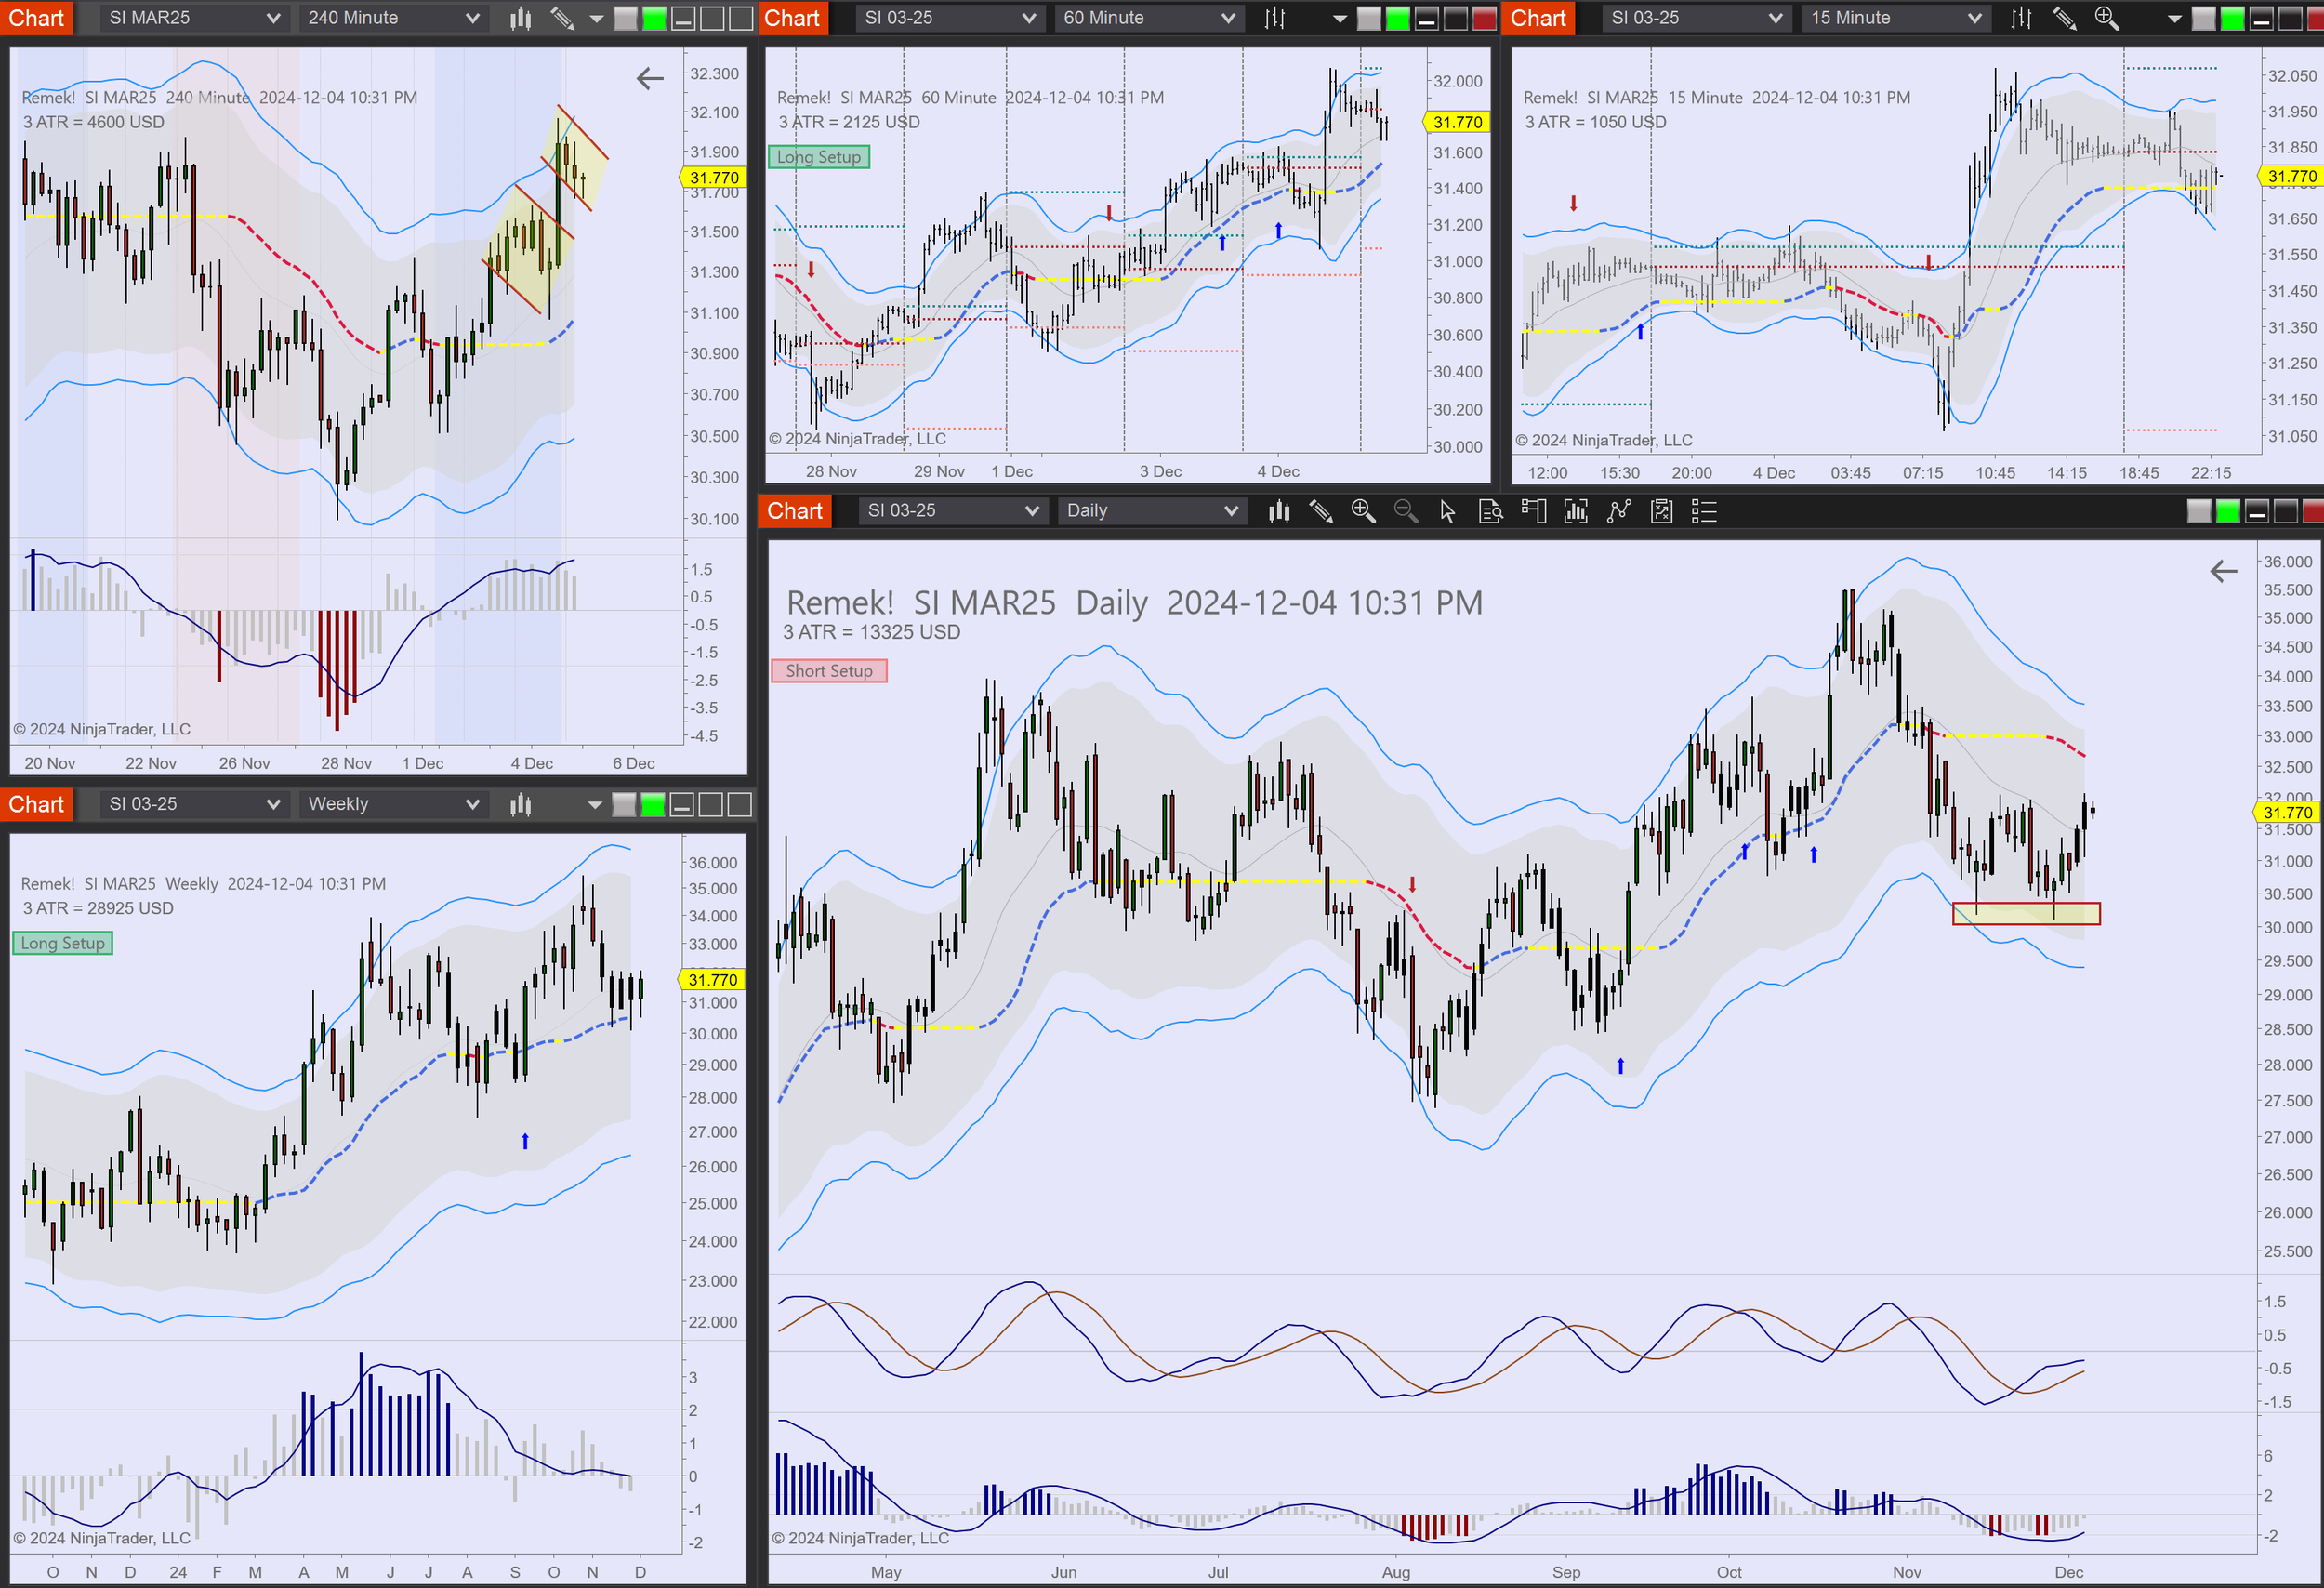Click zoom in icon on Daily chart
This screenshot has width=2324, height=1588.
tap(1363, 511)
